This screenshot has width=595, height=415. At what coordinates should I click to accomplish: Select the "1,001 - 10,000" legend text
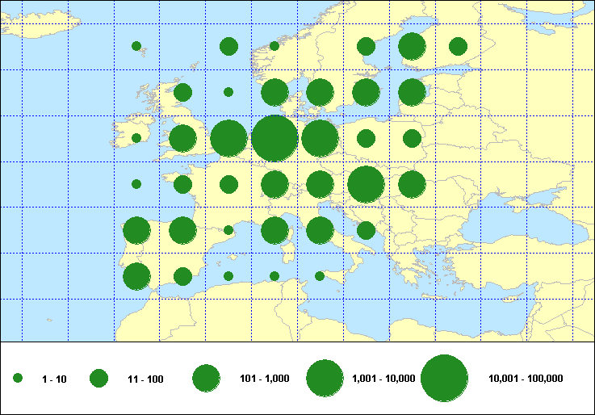point(383,379)
